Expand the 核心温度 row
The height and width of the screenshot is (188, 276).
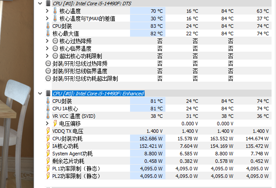48,11
